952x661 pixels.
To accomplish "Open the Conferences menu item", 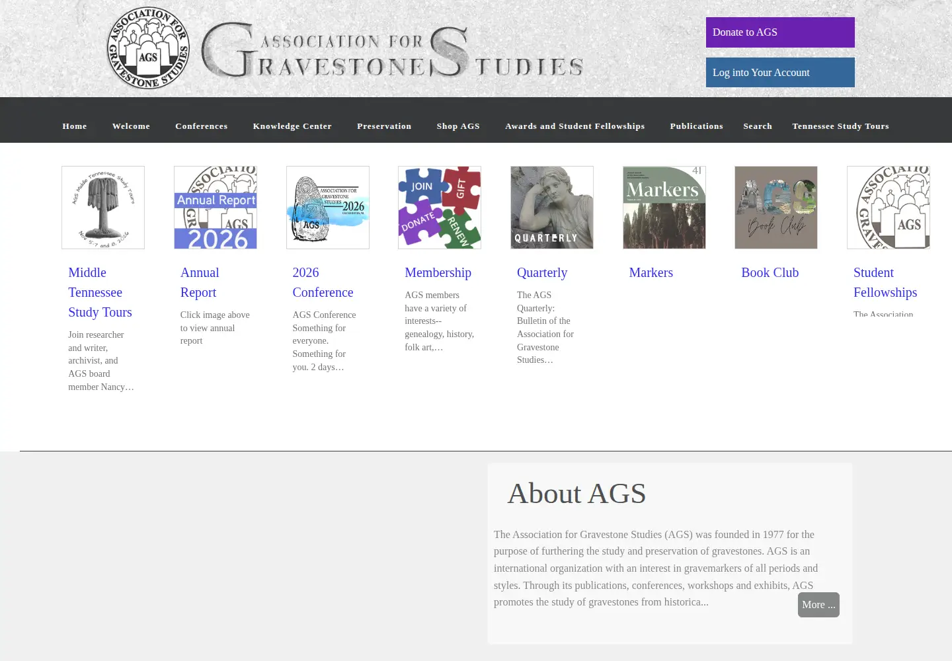I will pos(202,126).
